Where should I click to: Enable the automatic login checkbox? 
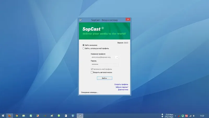pos(92,72)
